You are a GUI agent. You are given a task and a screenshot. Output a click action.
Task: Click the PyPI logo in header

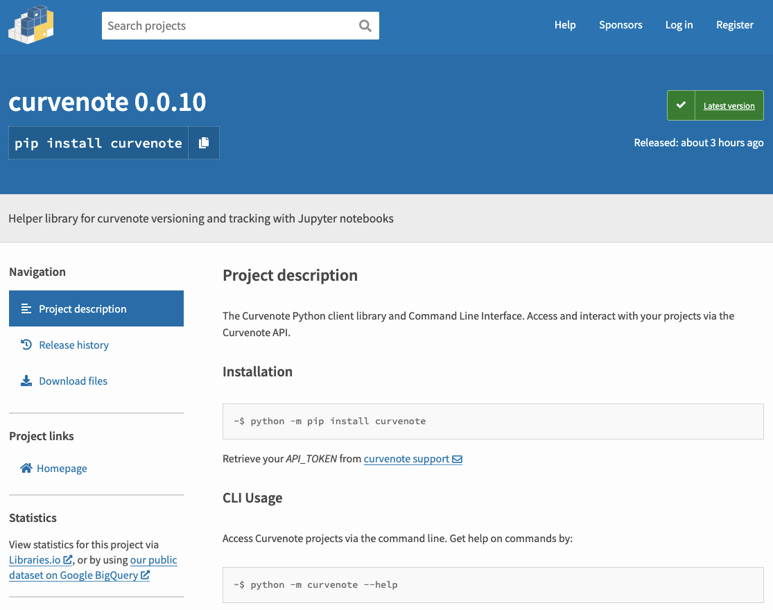[31, 25]
